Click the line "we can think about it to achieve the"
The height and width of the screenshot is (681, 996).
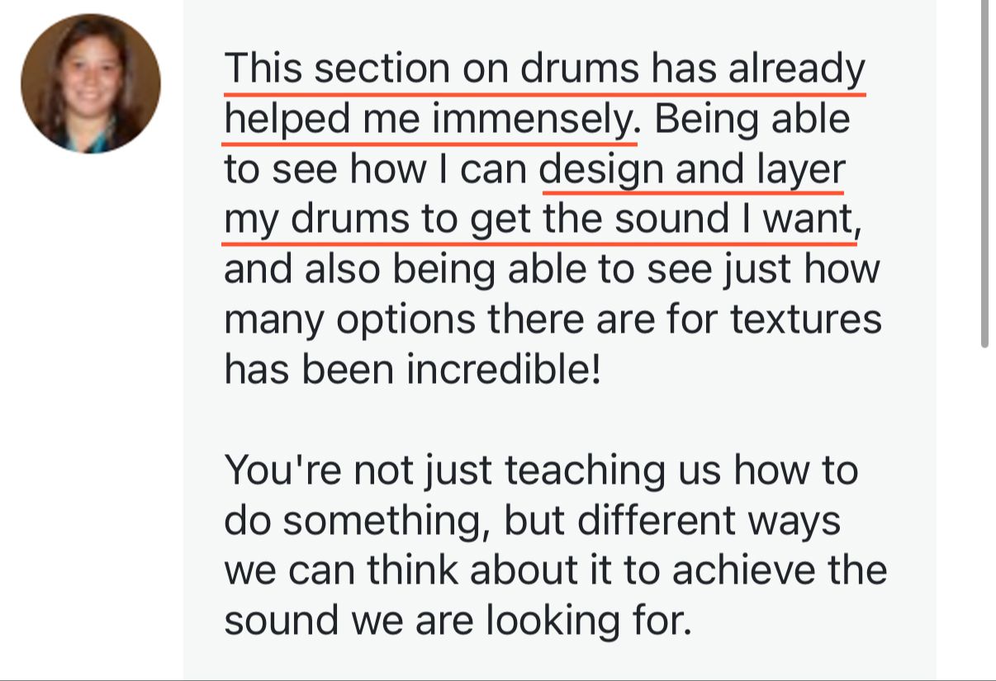555,570
